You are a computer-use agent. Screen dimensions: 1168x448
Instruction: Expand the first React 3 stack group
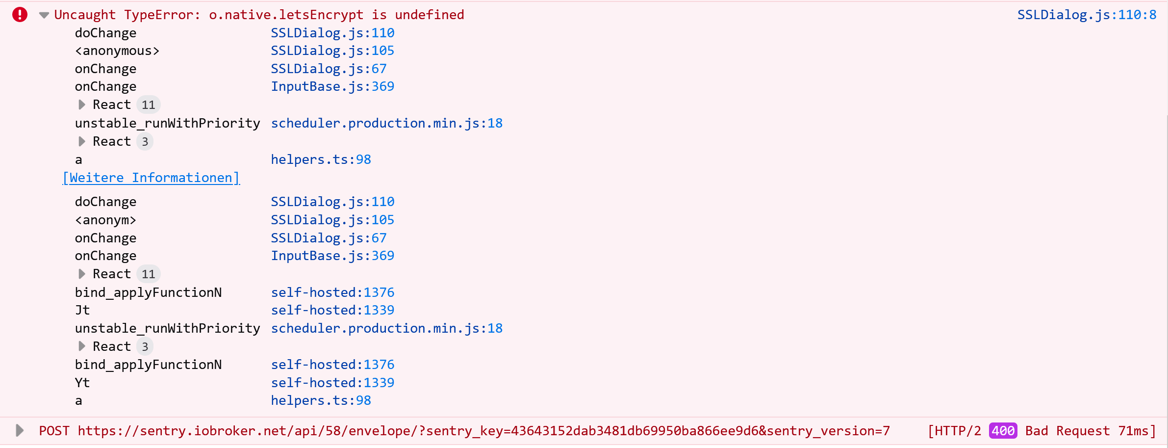tap(81, 141)
